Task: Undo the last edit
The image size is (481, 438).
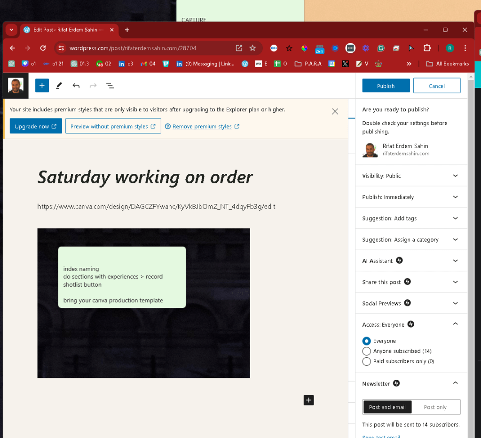Action: click(x=76, y=86)
